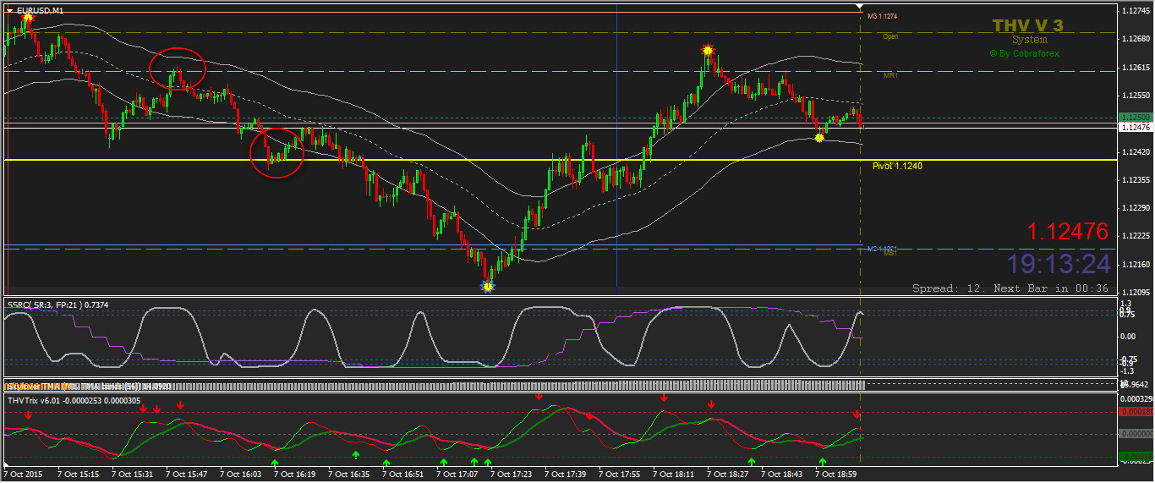Click 1.12615 on the price scale
This screenshot has height=483, width=1155.
1137,68
